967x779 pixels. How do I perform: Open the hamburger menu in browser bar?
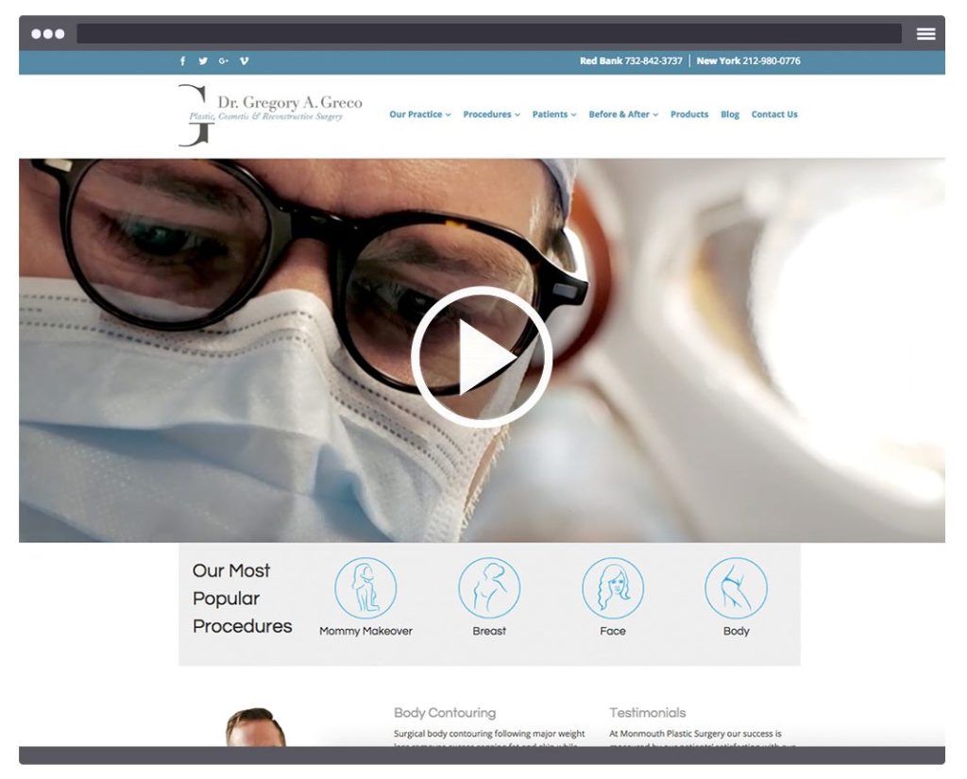click(925, 34)
